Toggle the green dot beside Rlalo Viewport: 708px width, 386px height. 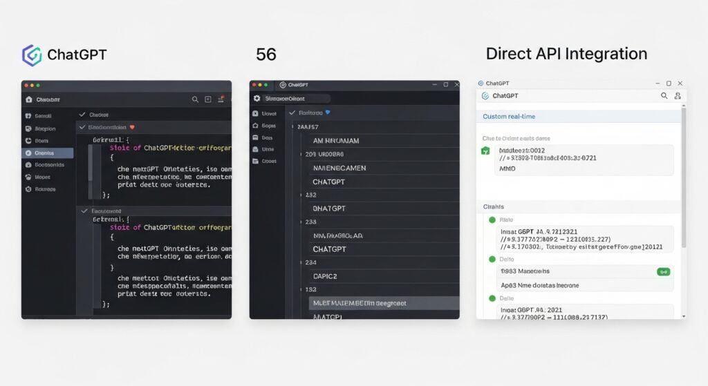pos(492,220)
